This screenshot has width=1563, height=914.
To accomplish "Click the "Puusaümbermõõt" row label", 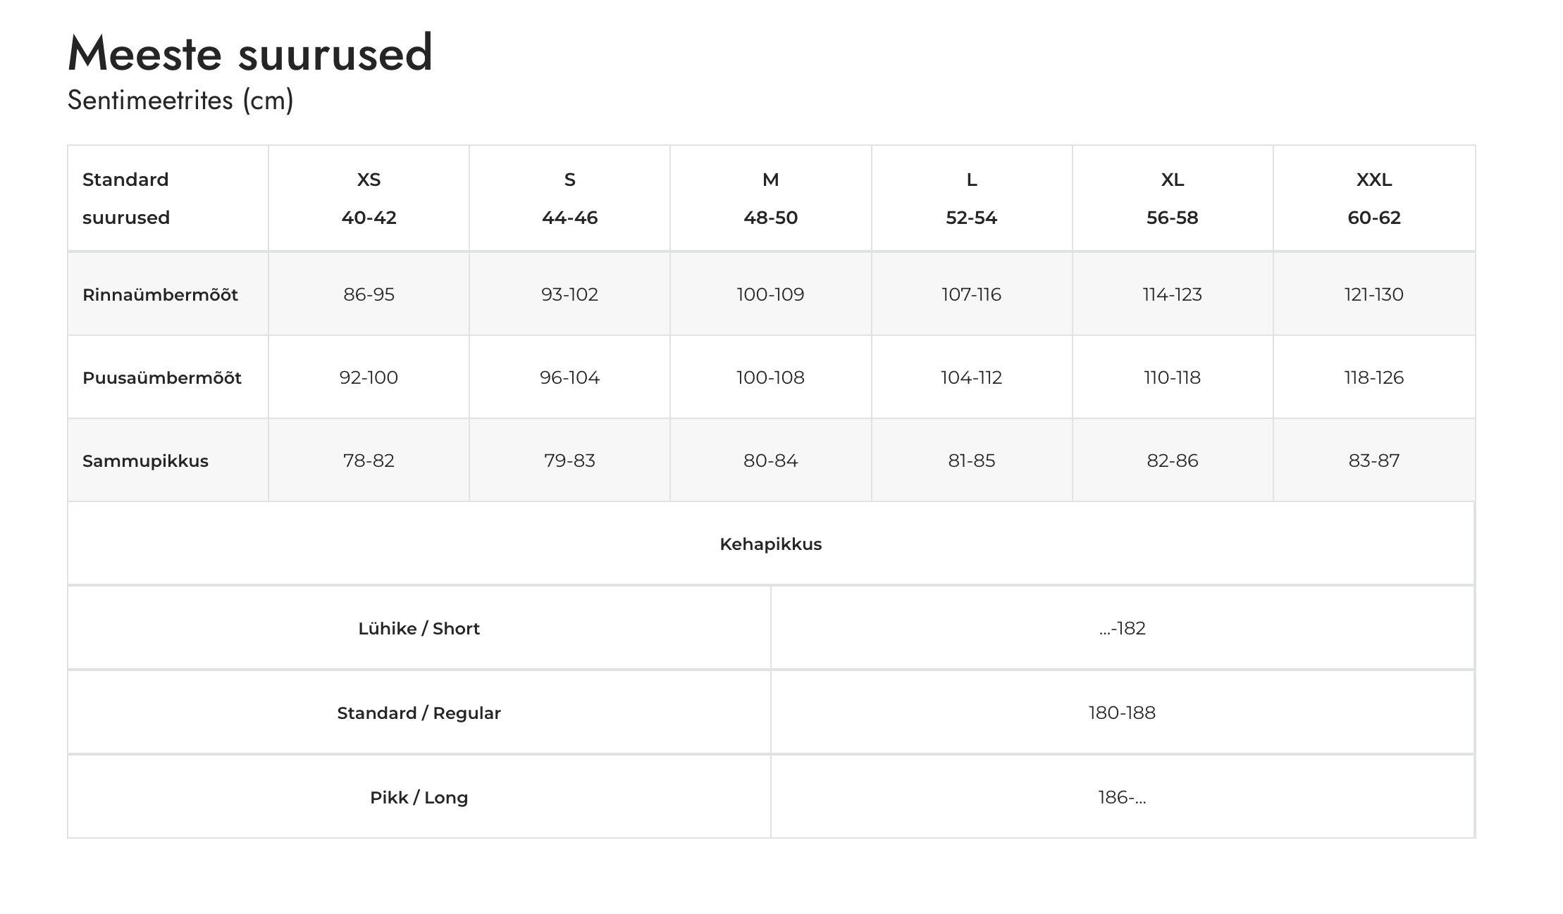I will pyautogui.click(x=161, y=378).
